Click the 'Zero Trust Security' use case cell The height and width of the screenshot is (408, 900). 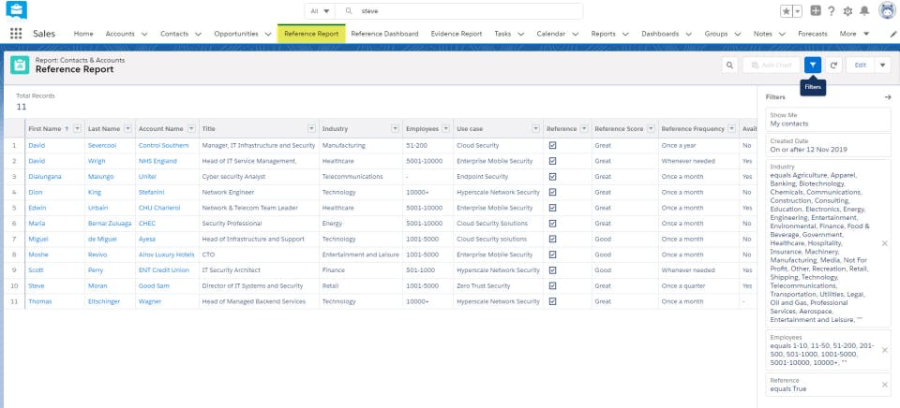tap(484, 285)
